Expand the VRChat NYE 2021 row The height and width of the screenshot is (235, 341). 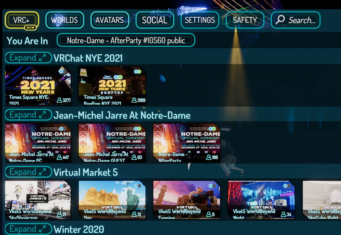[x=28, y=58]
